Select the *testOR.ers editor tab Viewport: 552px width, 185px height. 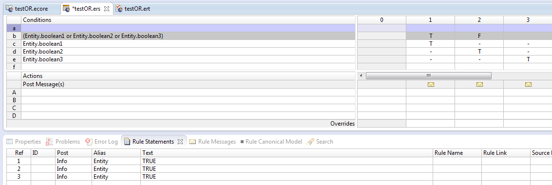point(86,9)
